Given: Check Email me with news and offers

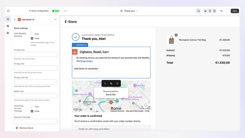Looking at the screenshot, I should [x=76, y=129].
